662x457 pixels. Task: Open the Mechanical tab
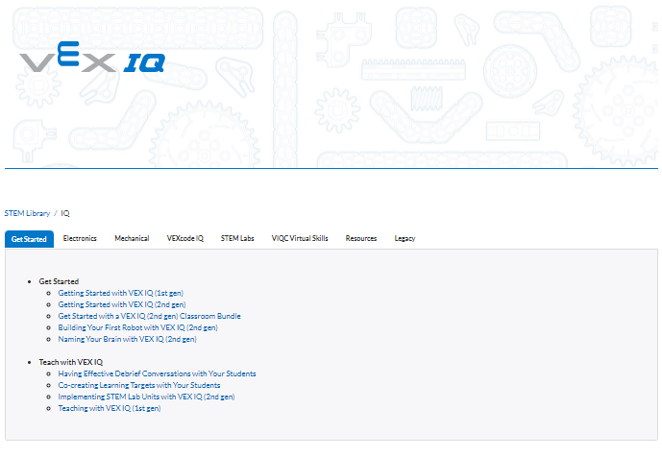(x=132, y=238)
